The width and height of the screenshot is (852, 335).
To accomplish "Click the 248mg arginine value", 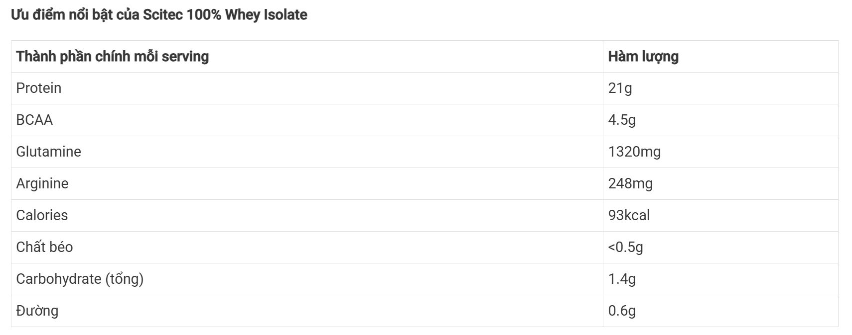I will tap(630, 183).
